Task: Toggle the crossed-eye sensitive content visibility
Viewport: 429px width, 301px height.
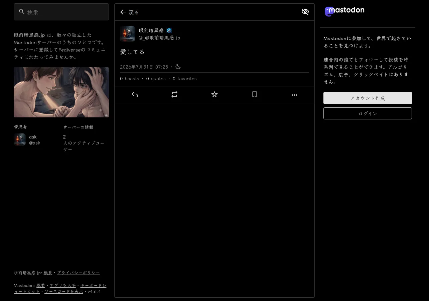Action: pyautogui.click(x=305, y=12)
